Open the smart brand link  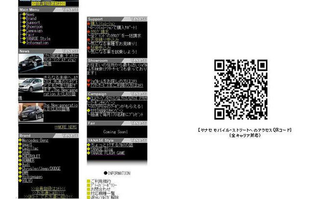coord(27,144)
